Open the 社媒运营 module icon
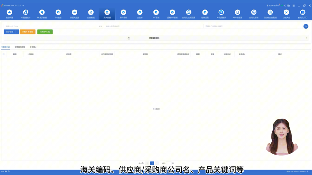Image resolution: width=312 pixels, height=175 pixels. pyautogui.click(x=205, y=12)
